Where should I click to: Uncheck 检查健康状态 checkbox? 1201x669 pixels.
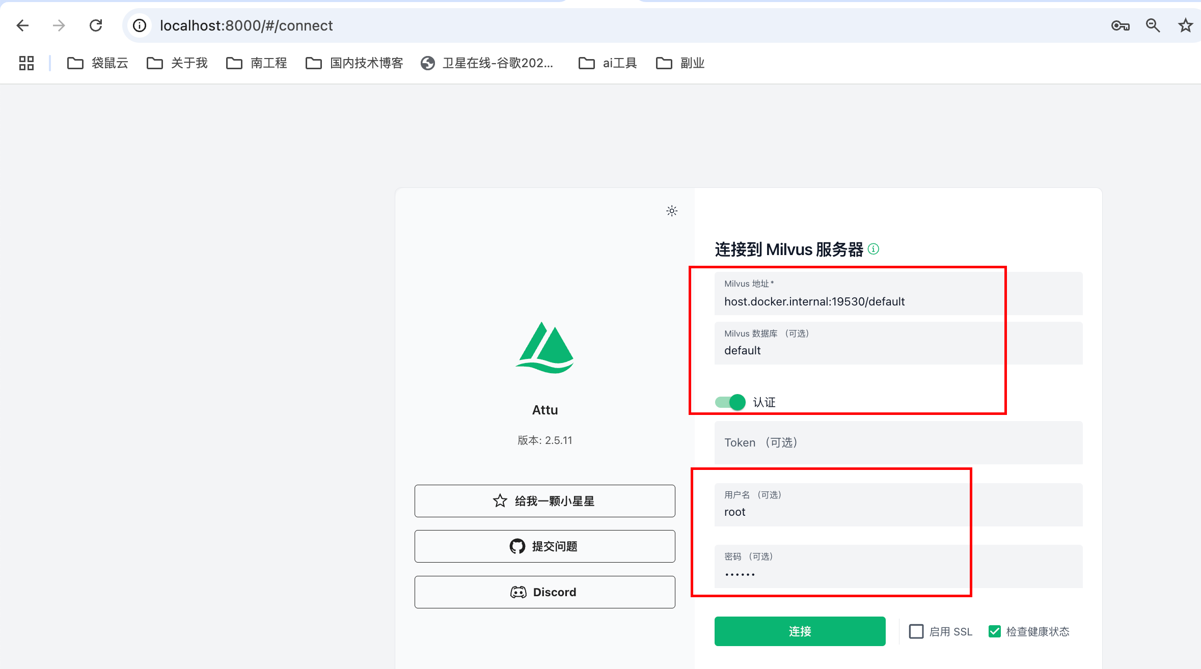[995, 631]
